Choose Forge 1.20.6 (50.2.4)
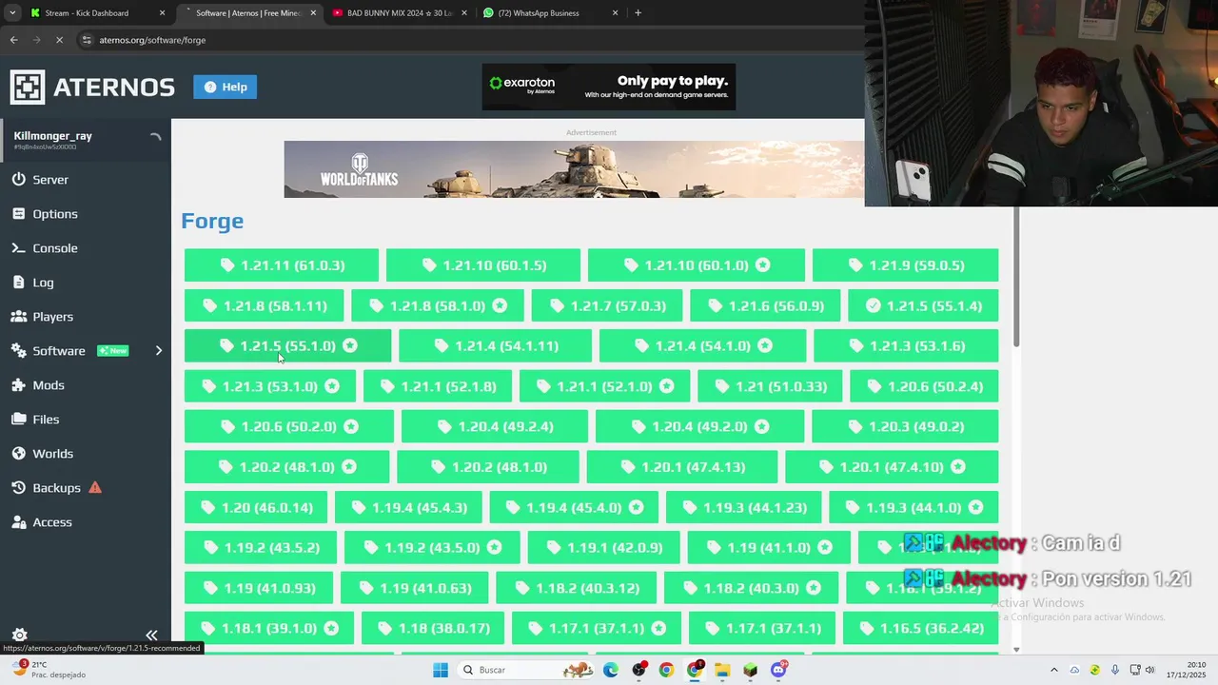The height and width of the screenshot is (685, 1218). (x=924, y=386)
